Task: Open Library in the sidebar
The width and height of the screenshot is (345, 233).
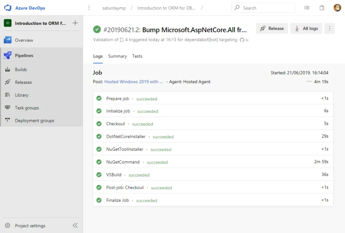Action: point(41,95)
